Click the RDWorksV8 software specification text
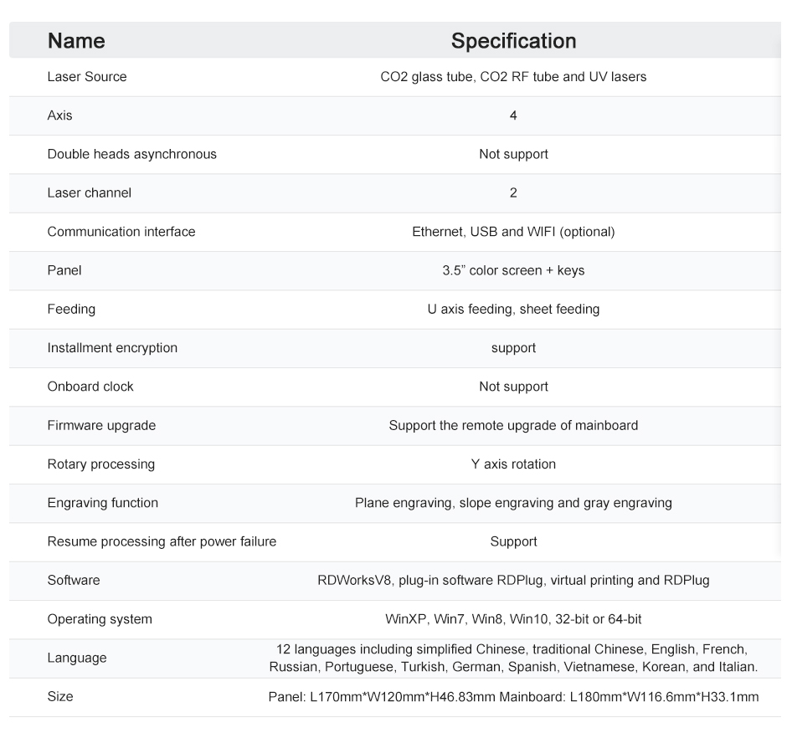Screen dimensions: 792x738 point(513,580)
